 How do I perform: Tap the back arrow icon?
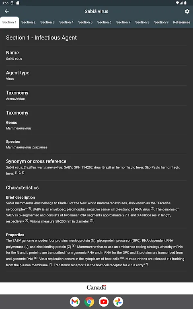(7, 11)
